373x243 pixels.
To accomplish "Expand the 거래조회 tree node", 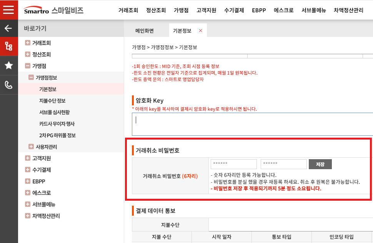I will (28, 43).
